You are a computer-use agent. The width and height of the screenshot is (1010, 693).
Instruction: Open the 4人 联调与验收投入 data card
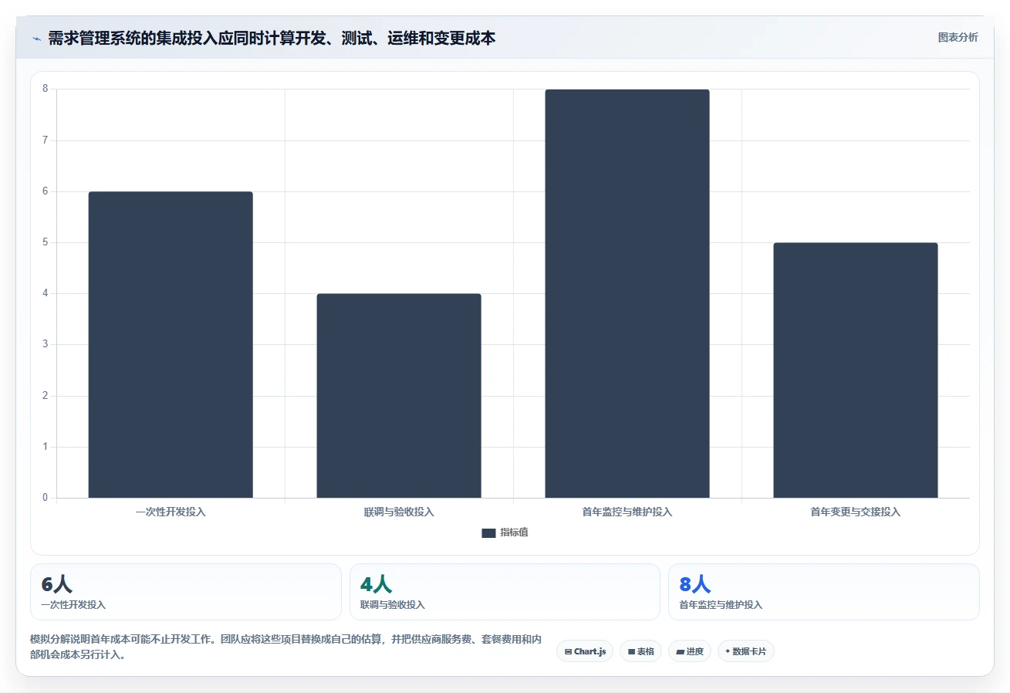pyautogui.click(x=505, y=592)
